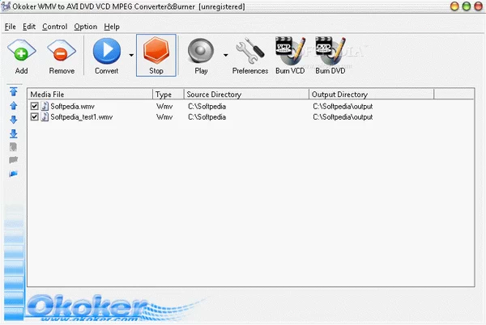Move selected file up one position
Image resolution: width=486 pixels, height=325 pixels.
click(13, 106)
